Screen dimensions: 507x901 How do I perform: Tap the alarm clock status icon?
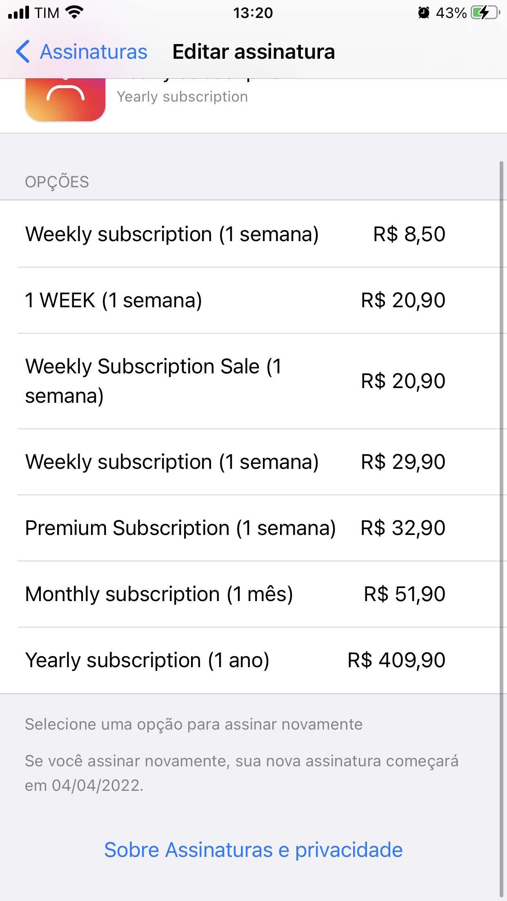tap(424, 13)
